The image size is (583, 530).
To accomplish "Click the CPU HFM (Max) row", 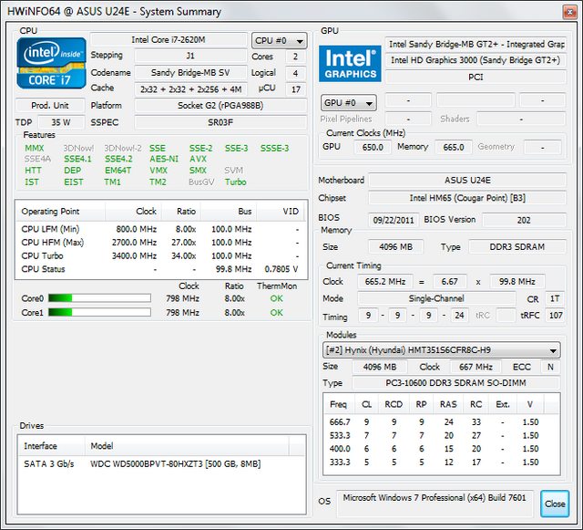I will tap(161, 243).
